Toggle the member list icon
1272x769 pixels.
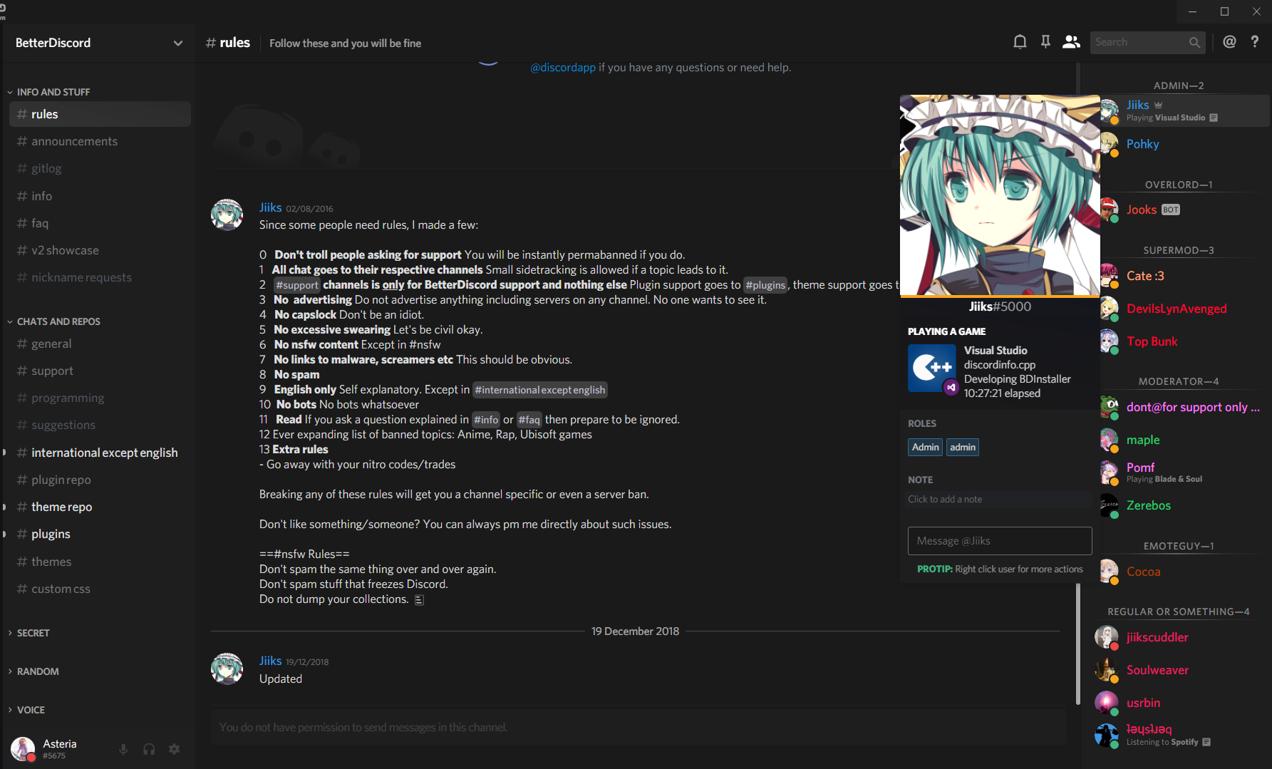pos(1071,43)
